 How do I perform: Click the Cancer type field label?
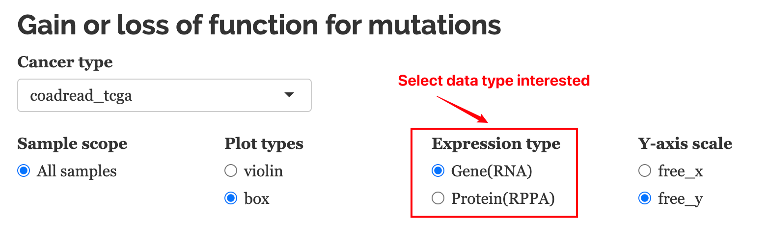[65, 63]
